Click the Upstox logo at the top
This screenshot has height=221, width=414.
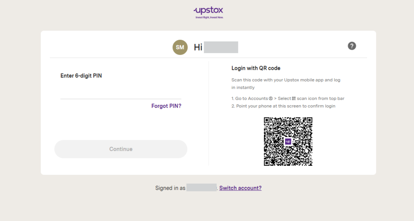[208, 10]
